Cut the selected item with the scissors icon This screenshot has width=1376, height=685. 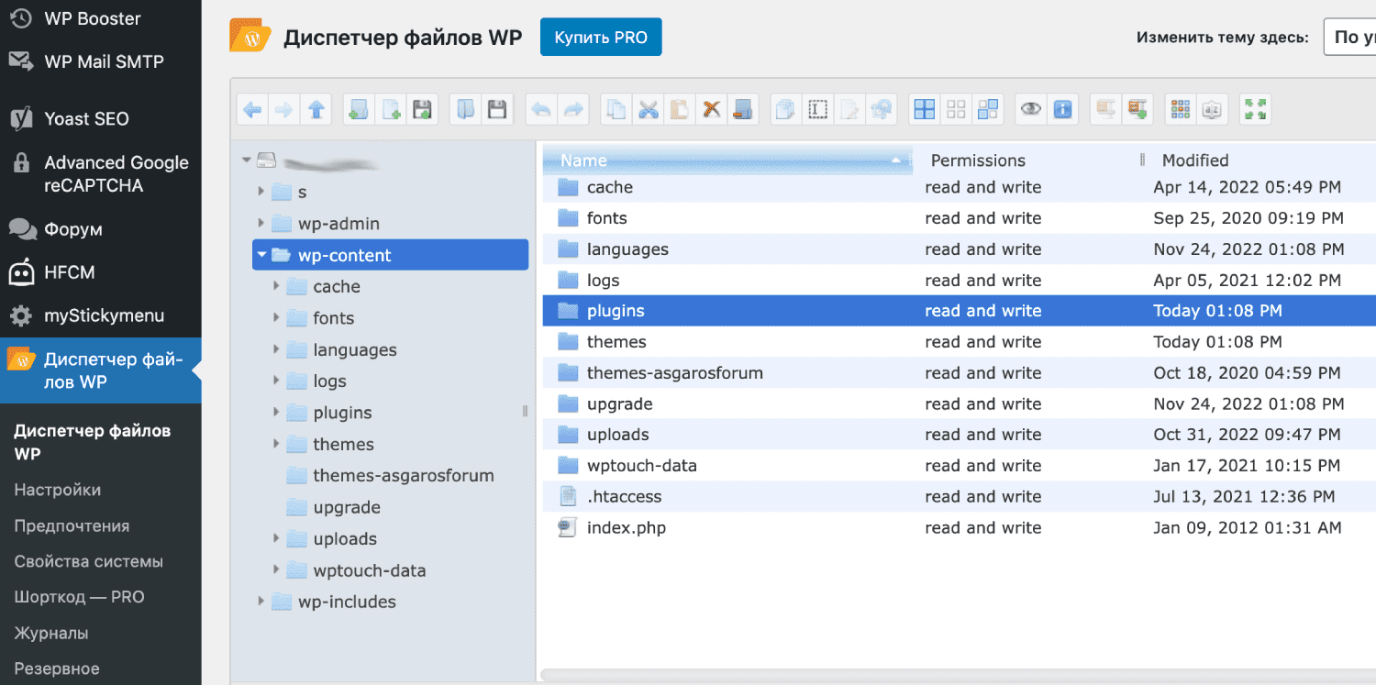[x=649, y=110]
